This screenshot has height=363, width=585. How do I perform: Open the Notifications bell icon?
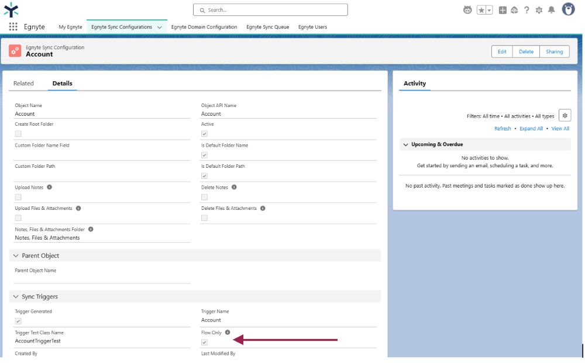[x=552, y=10]
